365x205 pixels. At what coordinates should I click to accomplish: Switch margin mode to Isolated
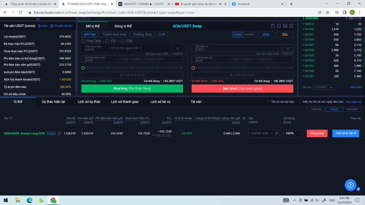[x=249, y=34]
